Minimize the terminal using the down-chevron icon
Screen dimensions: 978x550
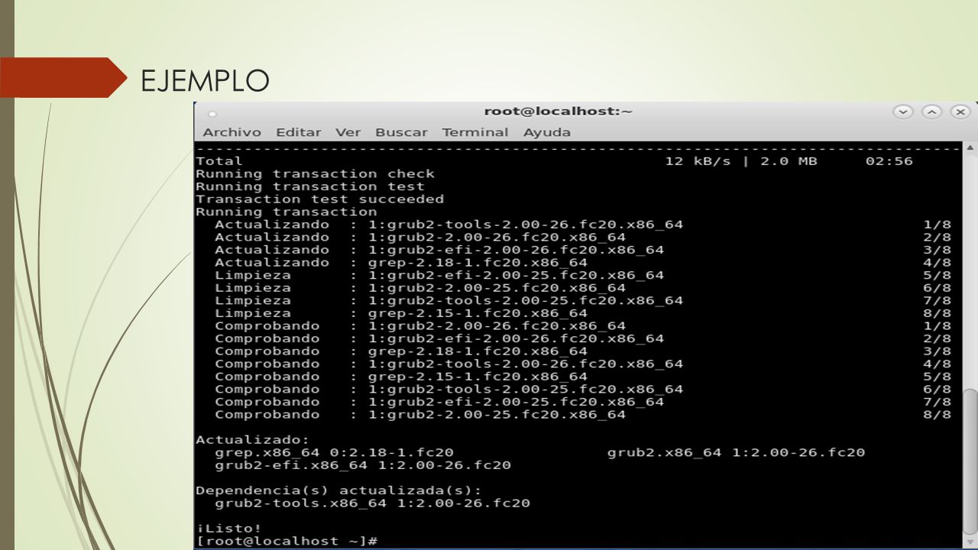click(x=903, y=112)
